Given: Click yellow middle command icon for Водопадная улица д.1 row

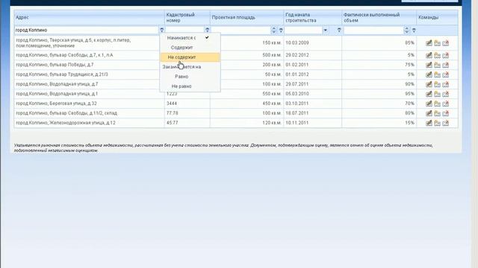Looking at the screenshot, I should (437, 94).
